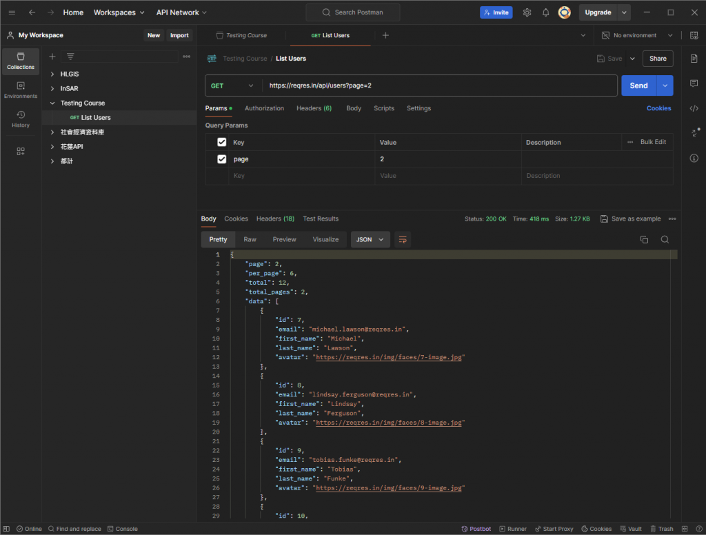Open the code snippet icon

pyautogui.click(x=694, y=108)
